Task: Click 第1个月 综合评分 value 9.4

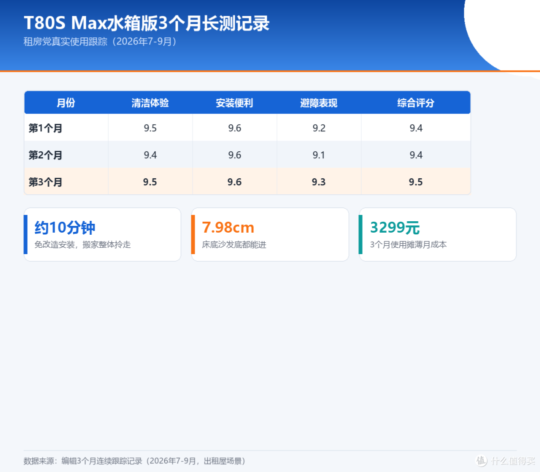Action: (415, 128)
